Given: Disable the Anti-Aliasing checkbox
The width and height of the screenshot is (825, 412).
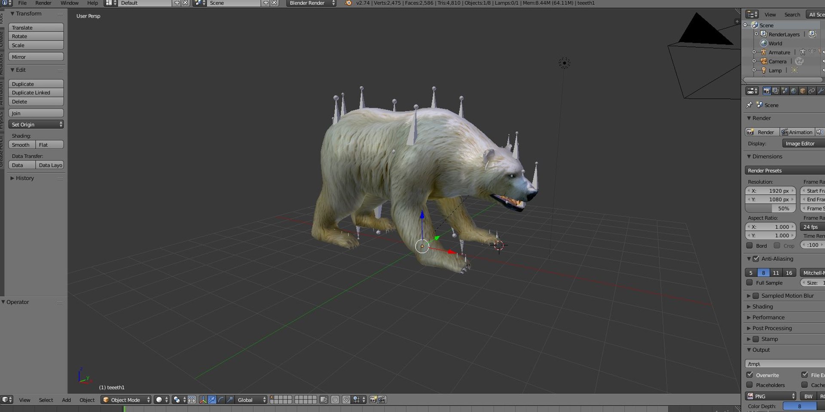Looking at the screenshot, I should (756, 259).
